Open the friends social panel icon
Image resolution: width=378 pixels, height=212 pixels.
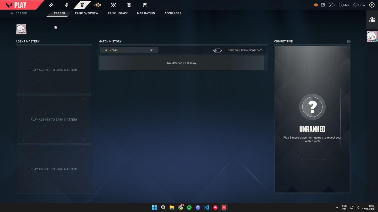(x=372, y=19)
